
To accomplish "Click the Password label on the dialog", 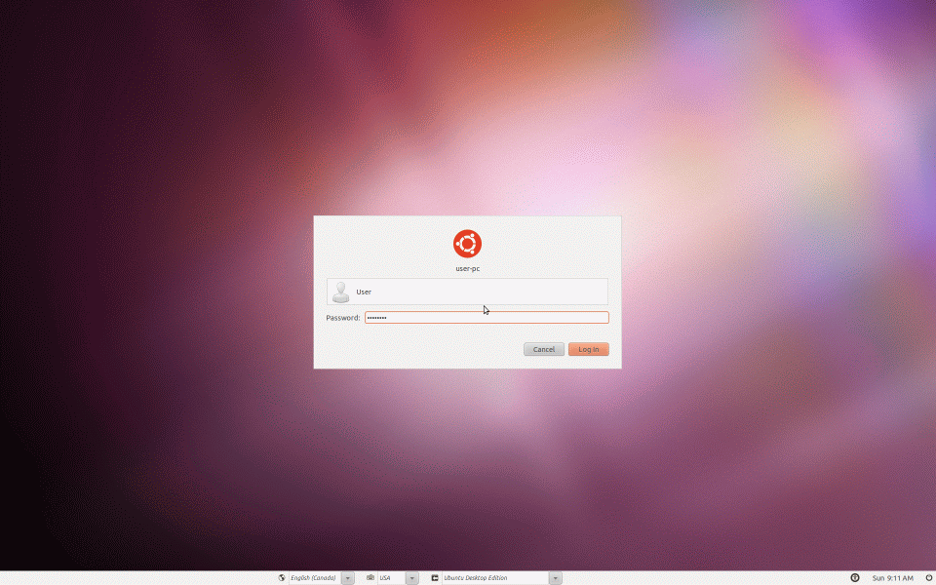I will pyautogui.click(x=342, y=317).
